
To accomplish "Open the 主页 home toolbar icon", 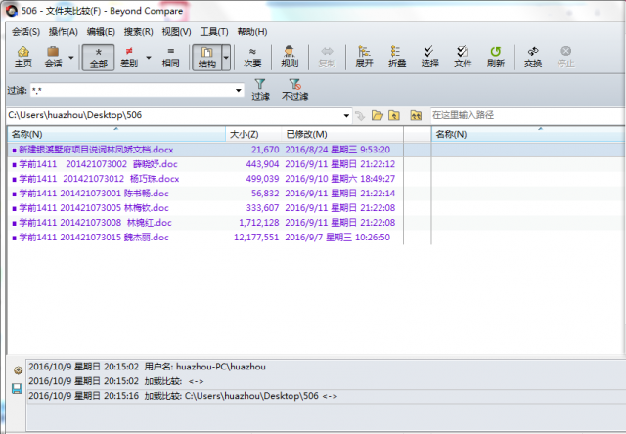I will [x=23, y=57].
